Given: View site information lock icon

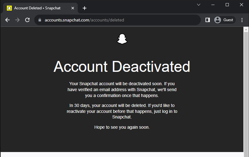Looking at the screenshot, I should (40, 20).
